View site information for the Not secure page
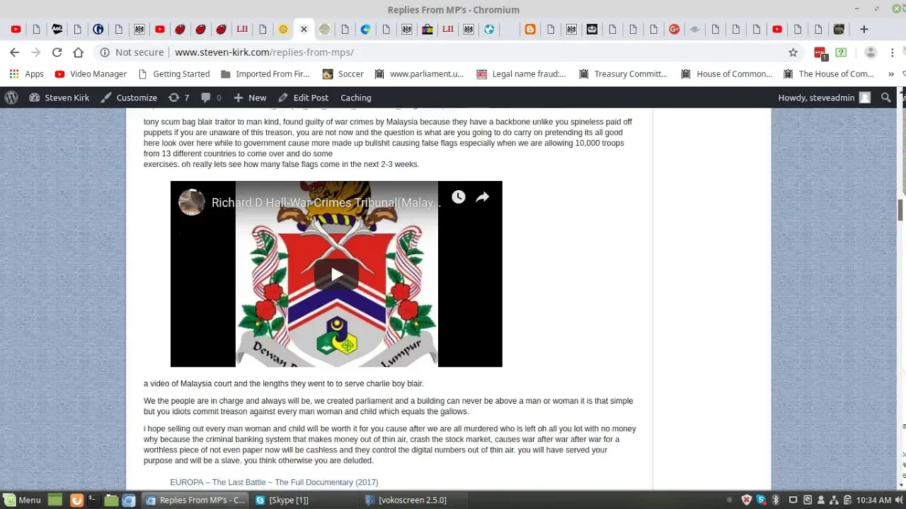This screenshot has width=906, height=509. (132, 52)
